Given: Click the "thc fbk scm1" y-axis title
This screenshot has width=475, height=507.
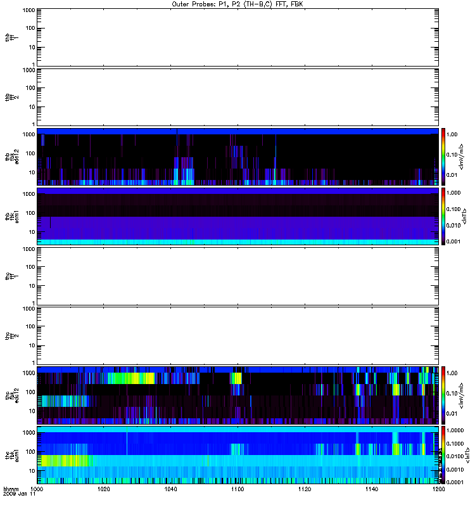Looking at the screenshot, I should [12, 455].
